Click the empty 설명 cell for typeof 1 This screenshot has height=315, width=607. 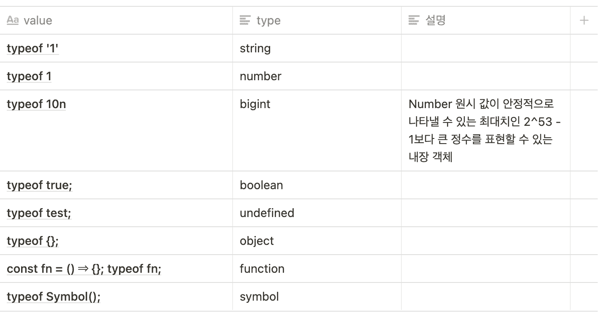pyautogui.click(x=485, y=76)
